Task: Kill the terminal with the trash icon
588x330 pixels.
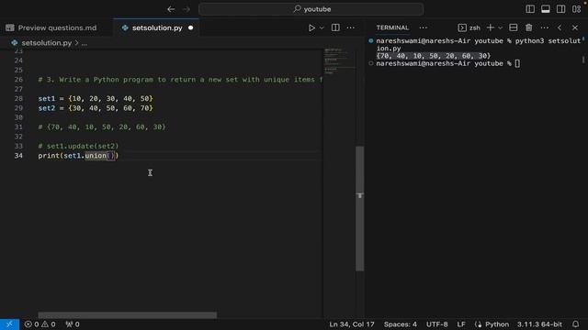Action: point(529,27)
